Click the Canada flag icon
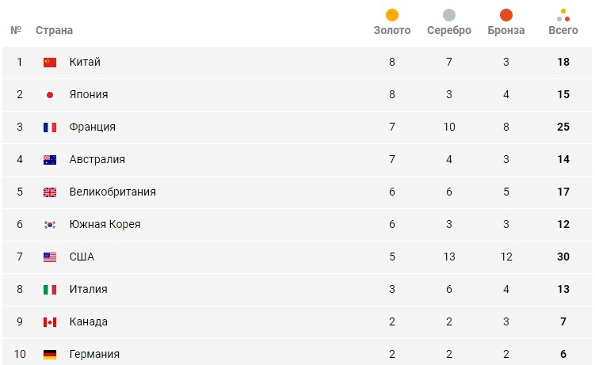Screen dimensions: 595x365 pos(50,322)
